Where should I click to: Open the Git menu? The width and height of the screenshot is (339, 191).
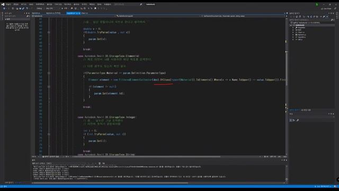pos(31,4)
